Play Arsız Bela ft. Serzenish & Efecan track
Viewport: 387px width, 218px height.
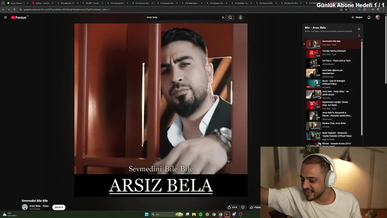(x=332, y=116)
